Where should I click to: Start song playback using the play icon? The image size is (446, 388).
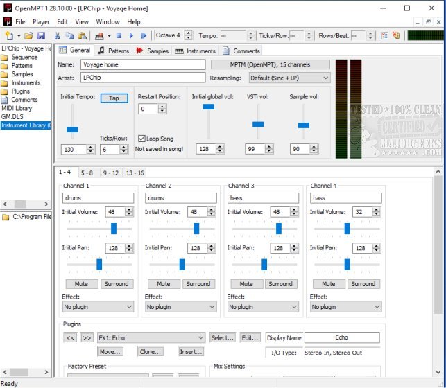point(131,35)
